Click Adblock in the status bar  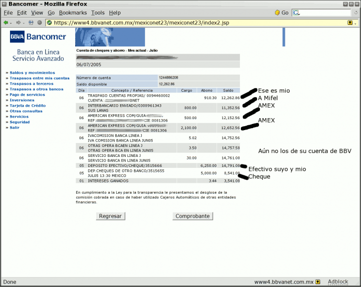[x=338, y=282]
